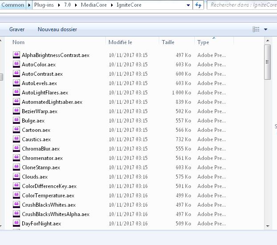Select the IgniteCore breadcrumb segment
The image size is (277, 245).
(x=129, y=5)
